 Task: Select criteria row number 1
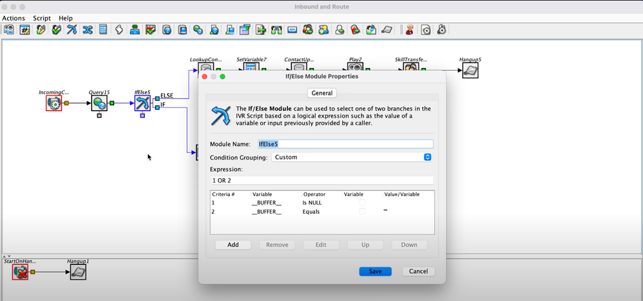322,203
